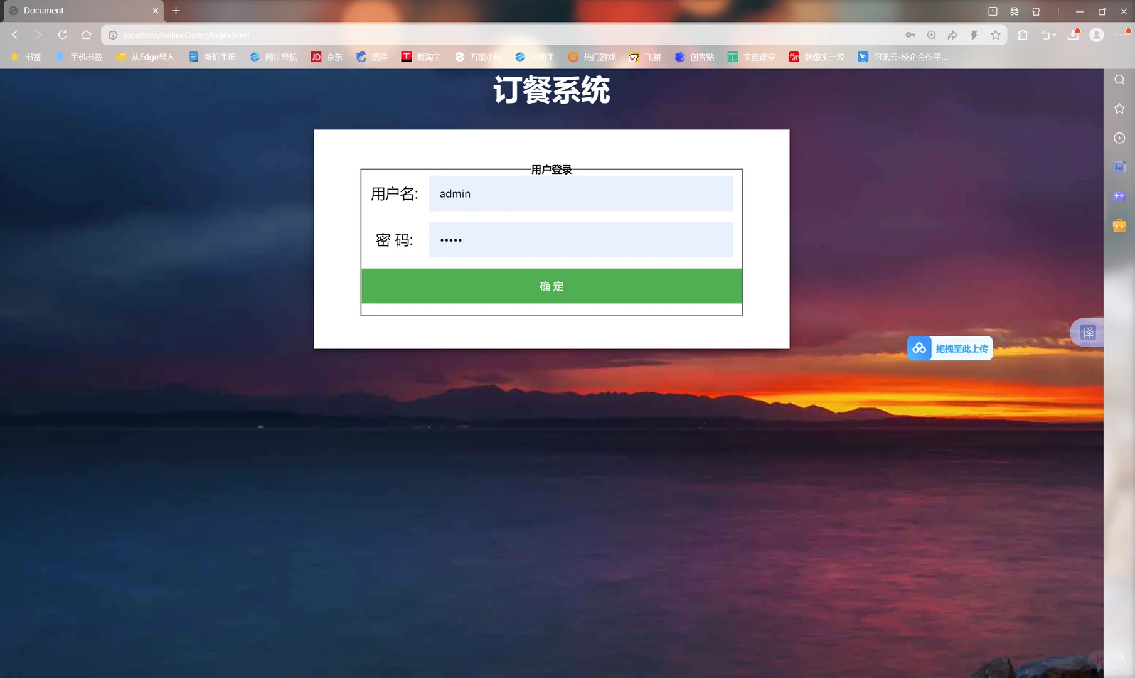Open a new browser tab
Image resolution: width=1135 pixels, height=678 pixels.
point(176,11)
